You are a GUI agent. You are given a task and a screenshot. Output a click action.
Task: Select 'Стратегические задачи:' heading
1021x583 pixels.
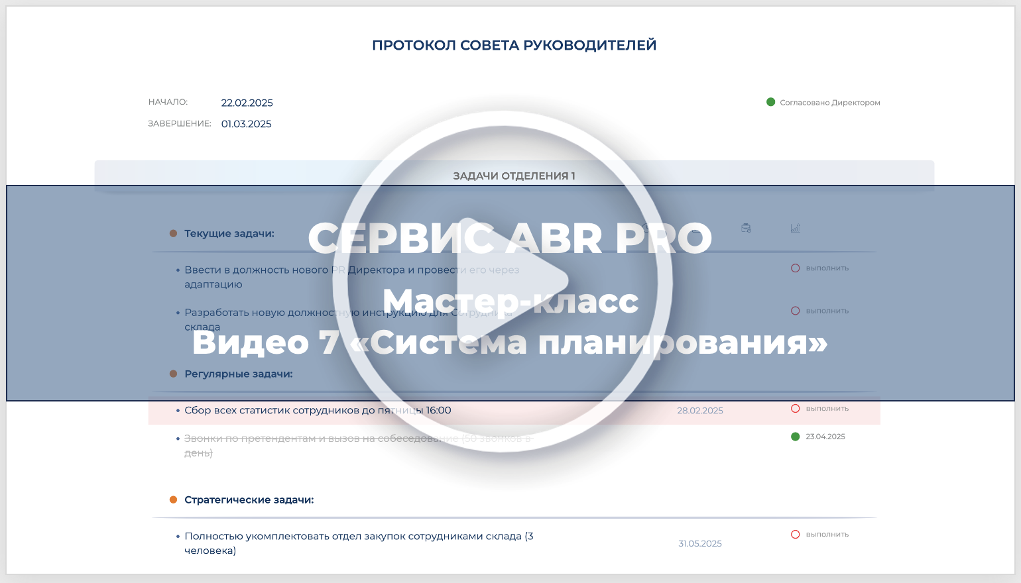[249, 500]
